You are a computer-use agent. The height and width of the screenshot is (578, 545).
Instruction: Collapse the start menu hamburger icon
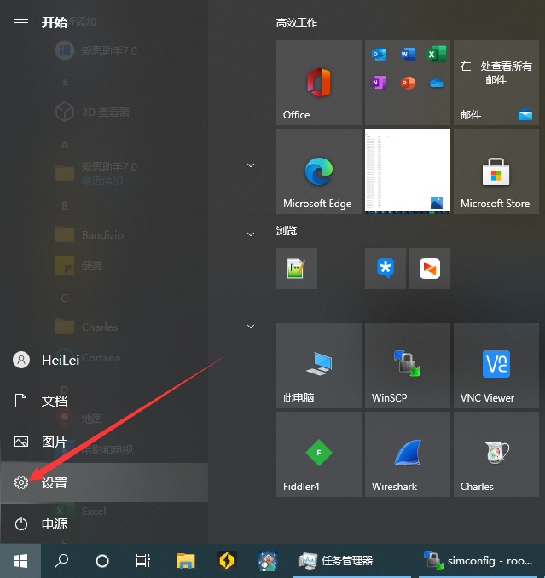[21, 23]
